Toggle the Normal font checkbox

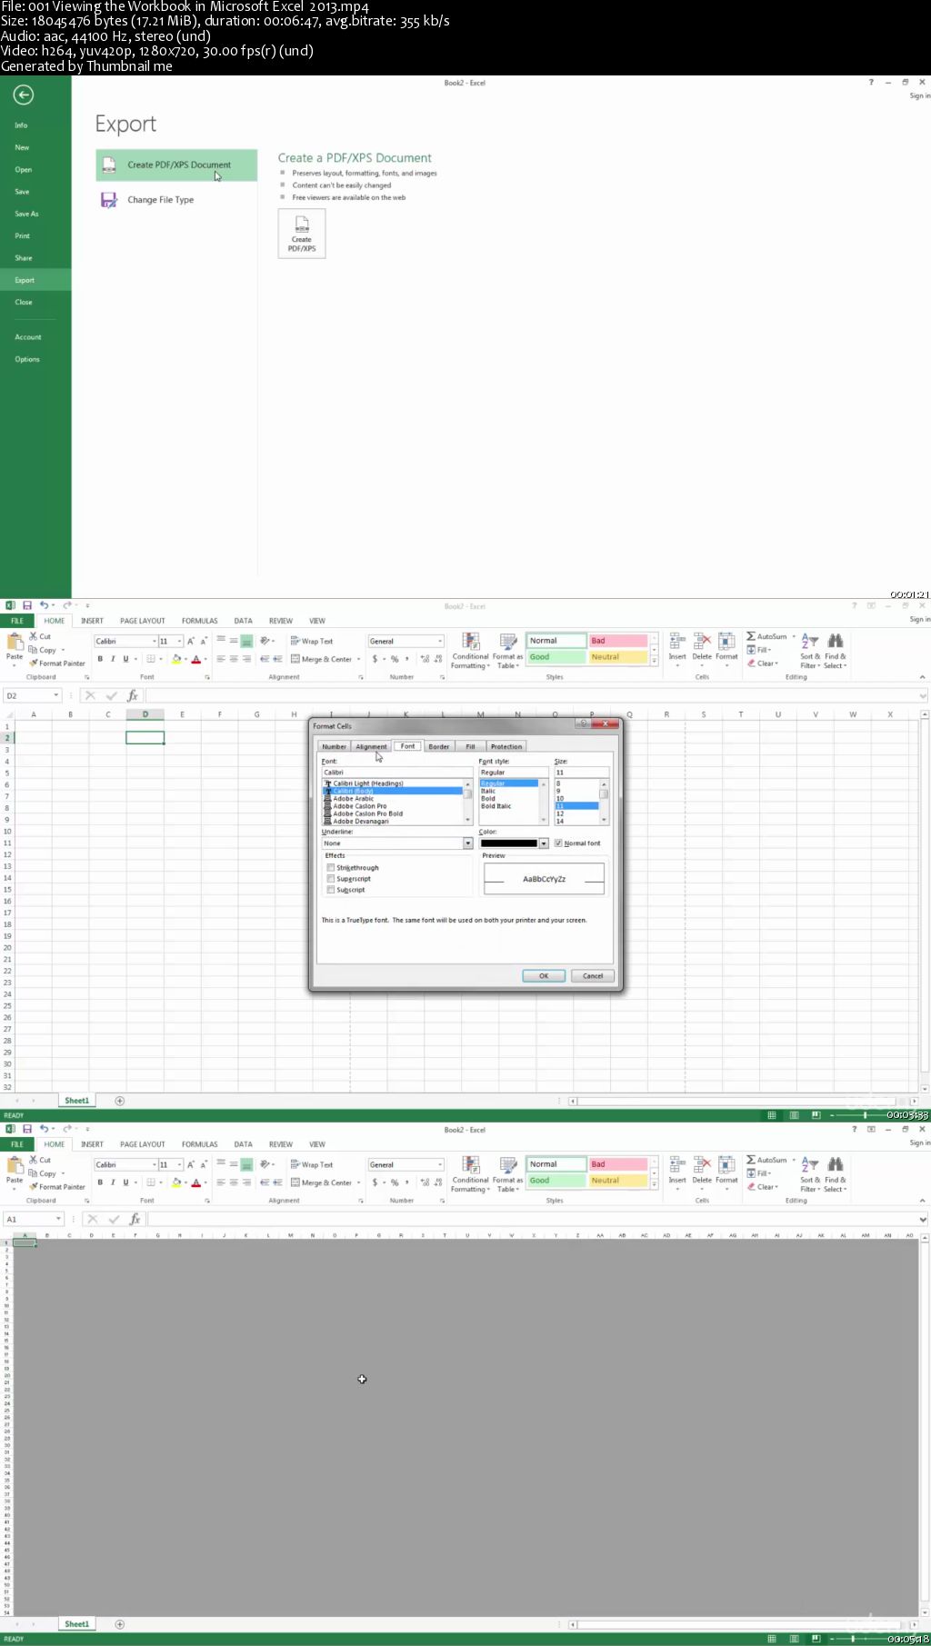pyautogui.click(x=558, y=843)
